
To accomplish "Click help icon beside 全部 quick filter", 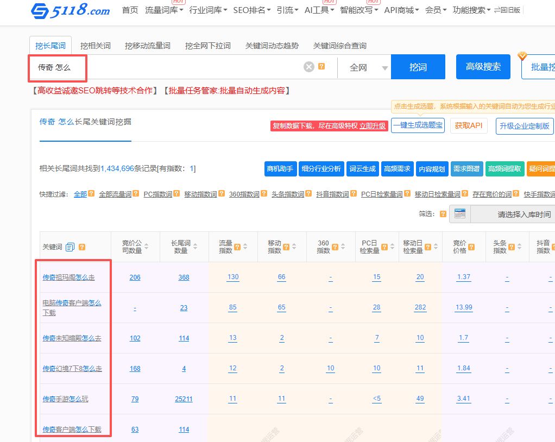I will pos(91,193).
